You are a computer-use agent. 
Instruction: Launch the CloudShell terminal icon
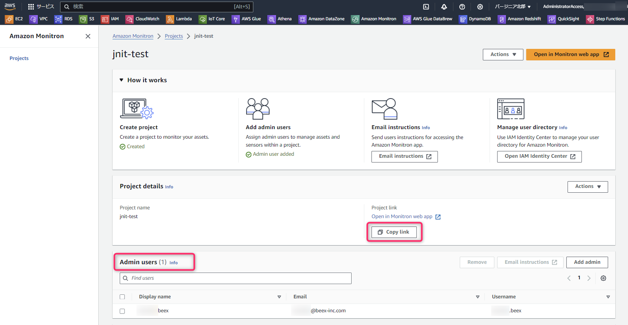click(x=426, y=7)
